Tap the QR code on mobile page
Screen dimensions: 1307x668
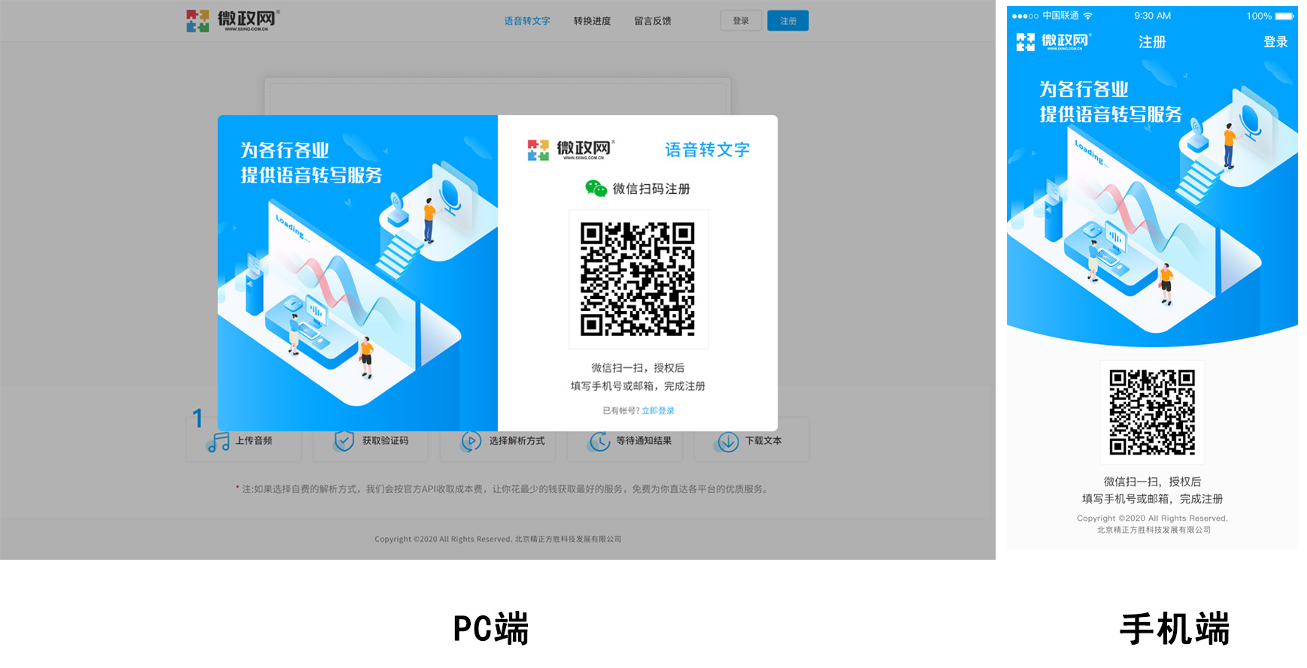coord(1152,412)
